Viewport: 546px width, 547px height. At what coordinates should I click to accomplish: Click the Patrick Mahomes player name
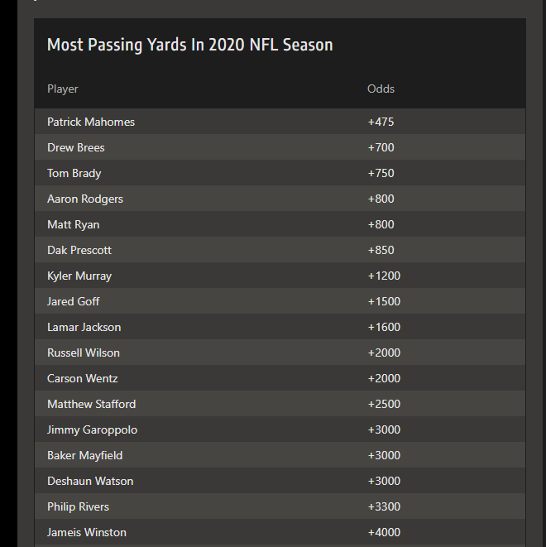91,122
